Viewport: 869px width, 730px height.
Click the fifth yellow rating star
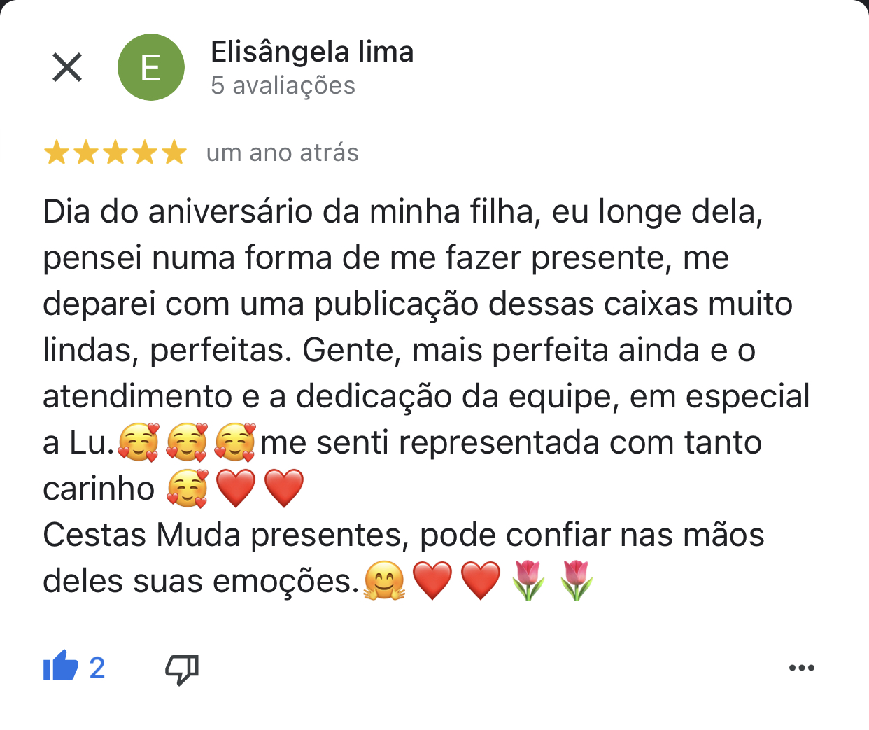coord(174,152)
